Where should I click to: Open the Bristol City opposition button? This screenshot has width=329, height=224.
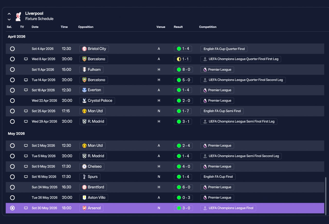(x=94, y=49)
